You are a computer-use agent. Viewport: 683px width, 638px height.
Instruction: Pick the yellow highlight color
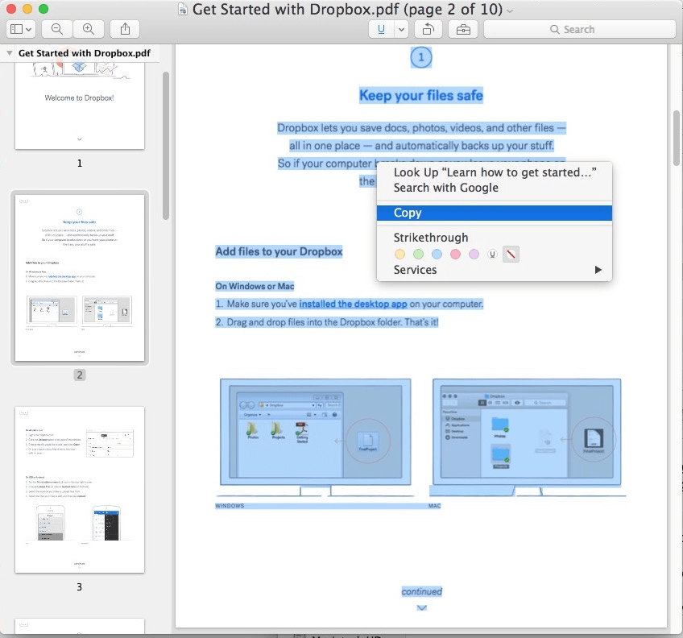click(x=399, y=254)
